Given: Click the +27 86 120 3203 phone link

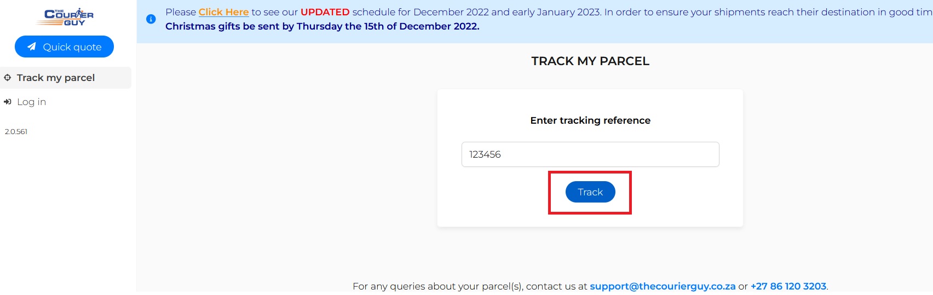Looking at the screenshot, I should coord(788,286).
